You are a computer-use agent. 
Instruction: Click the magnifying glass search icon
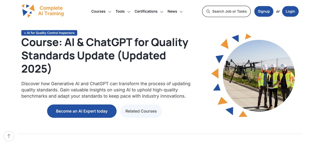[x=208, y=11]
